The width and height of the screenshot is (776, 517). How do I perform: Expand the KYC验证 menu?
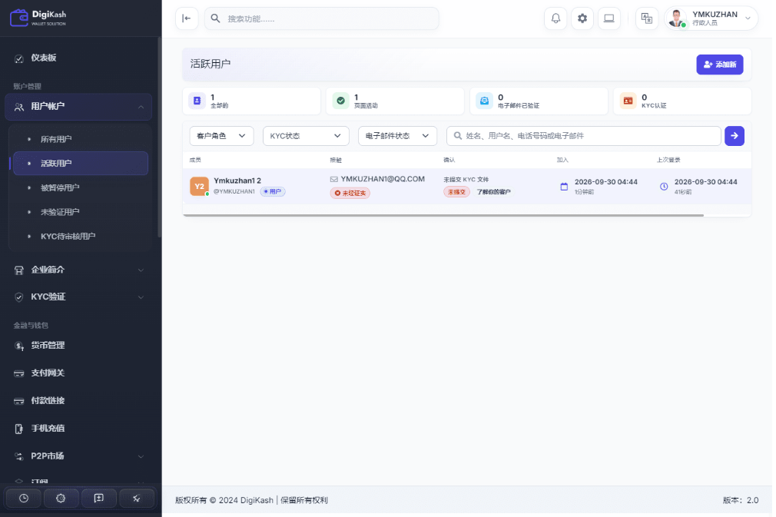[78, 297]
